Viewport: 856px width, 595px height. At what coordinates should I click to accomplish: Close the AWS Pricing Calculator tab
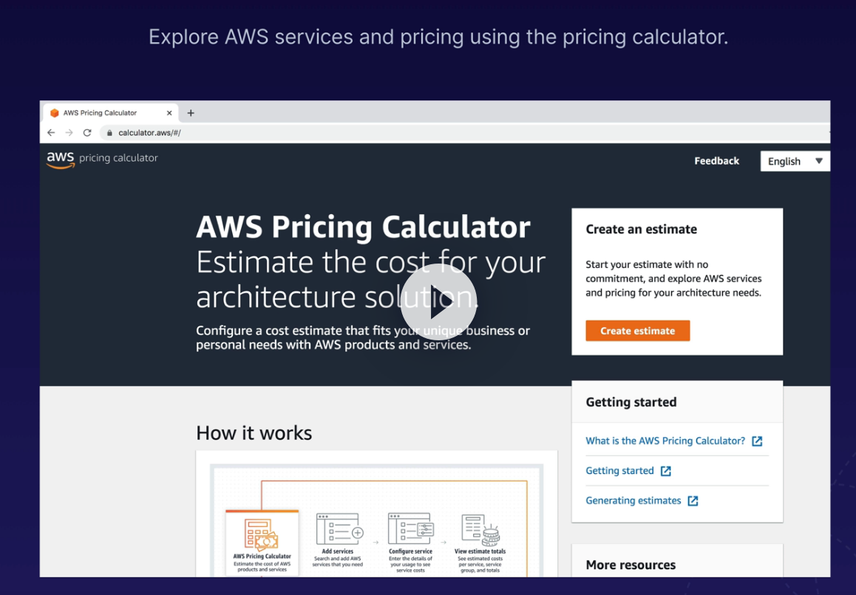pos(169,113)
